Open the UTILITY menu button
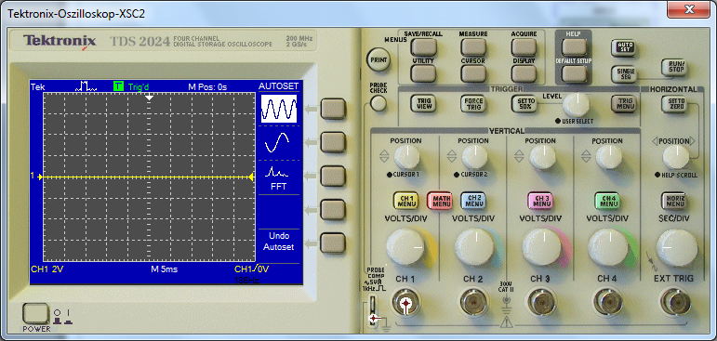 (x=423, y=73)
